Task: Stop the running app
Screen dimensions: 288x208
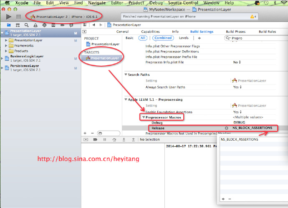Action: (x=18, y=17)
